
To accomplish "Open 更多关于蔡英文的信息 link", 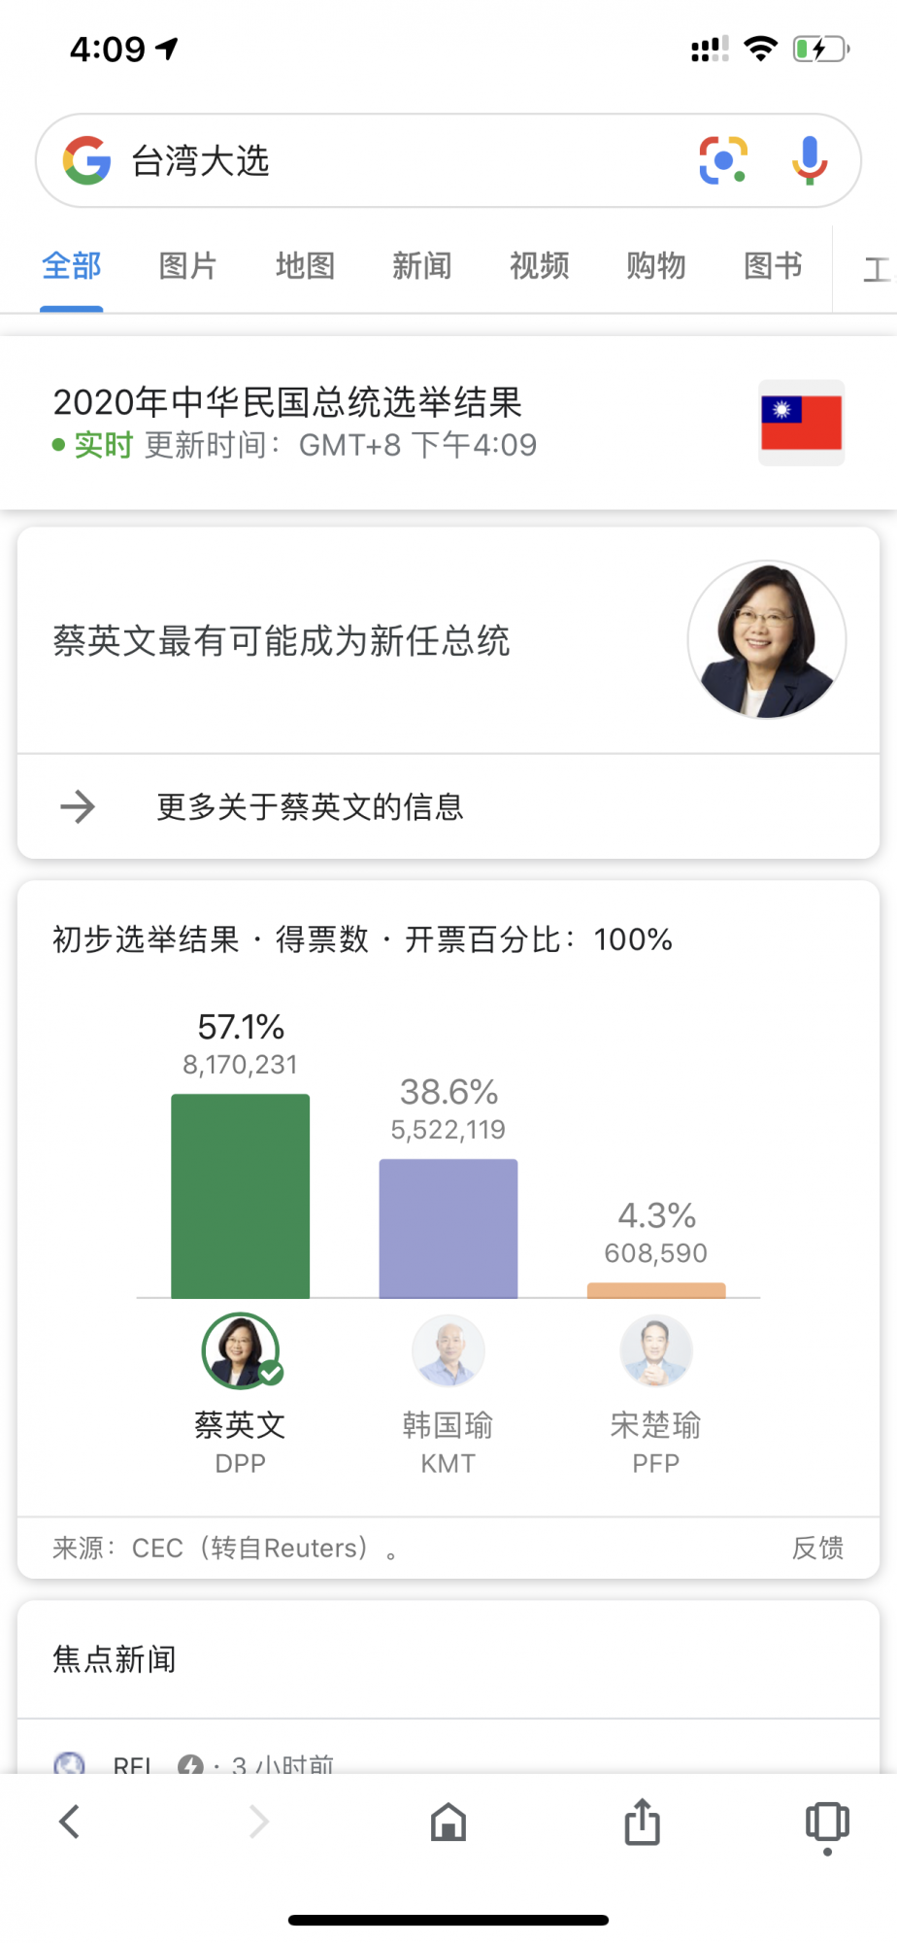I will tap(311, 806).
